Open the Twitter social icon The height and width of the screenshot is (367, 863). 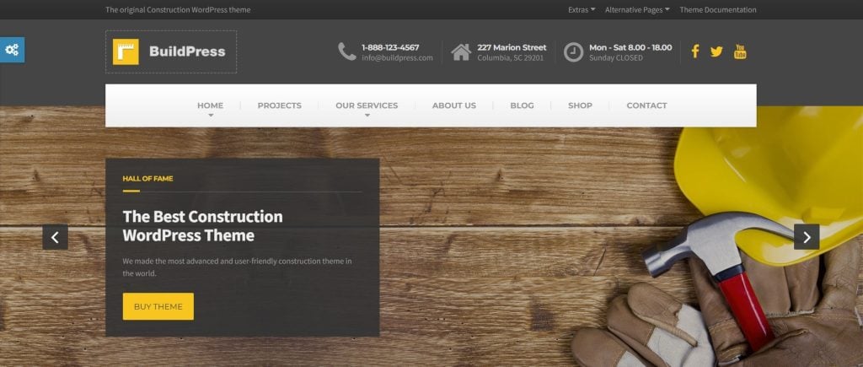click(716, 51)
